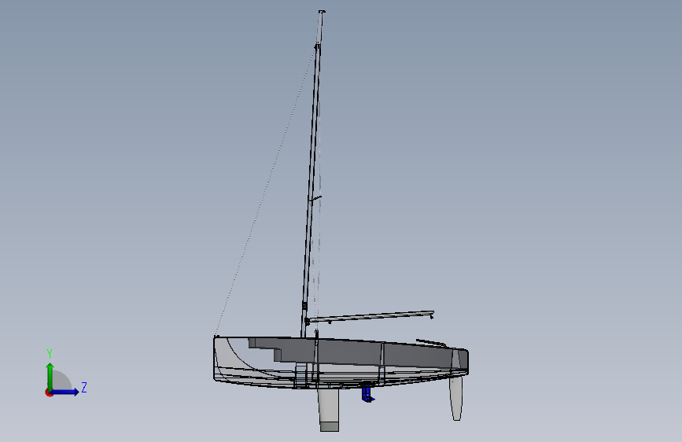Select the spreader at the mast's midpoint
This screenshot has height=442, width=682.
pyautogui.click(x=315, y=199)
